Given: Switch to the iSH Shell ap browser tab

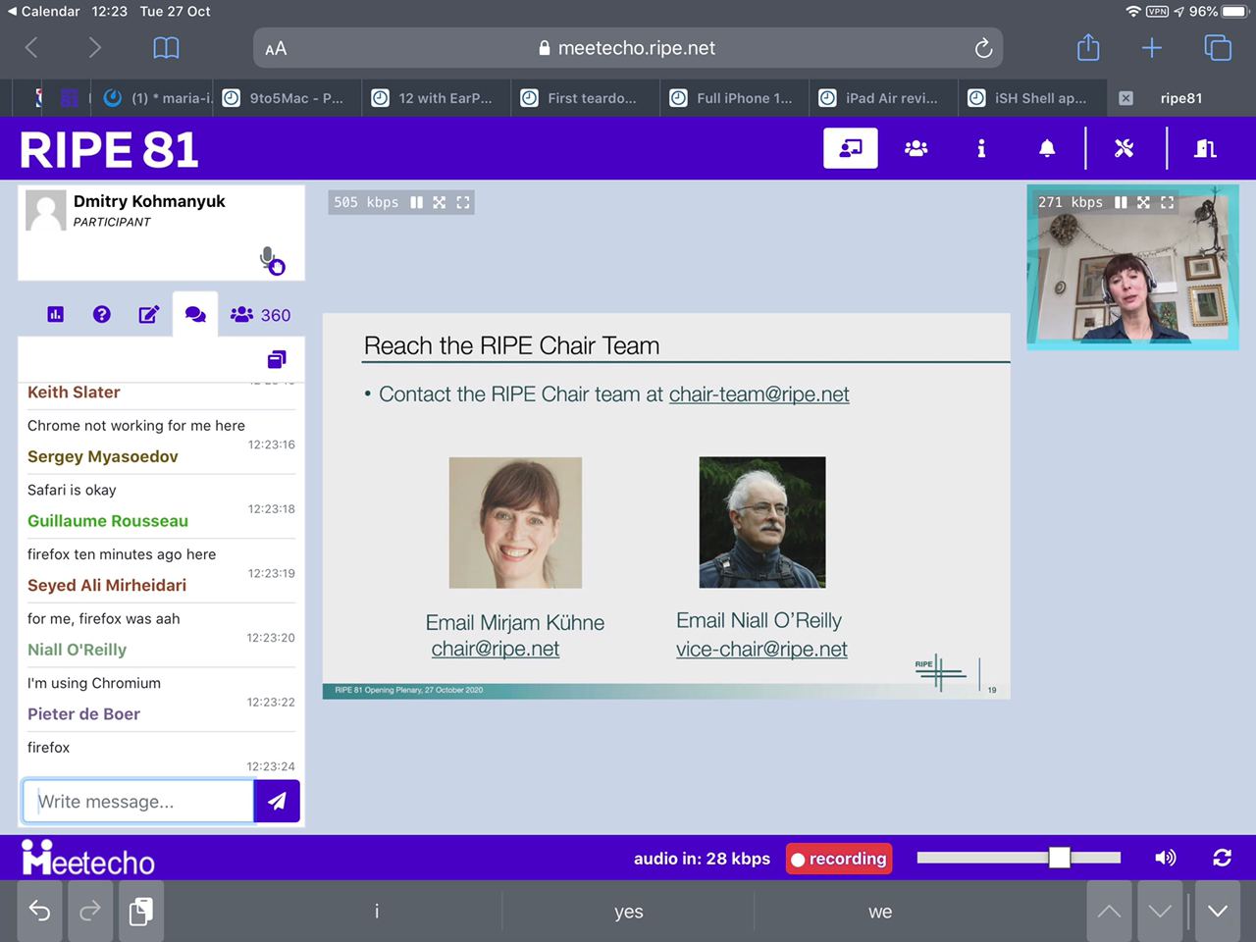Looking at the screenshot, I should (1034, 98).
